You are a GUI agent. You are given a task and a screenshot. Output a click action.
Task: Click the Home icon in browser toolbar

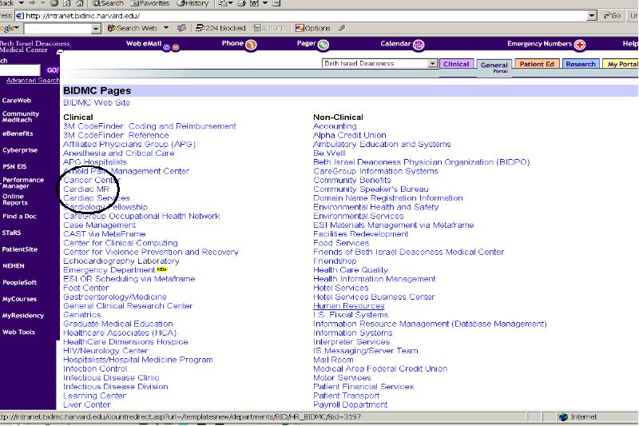(x=80, y=3)
